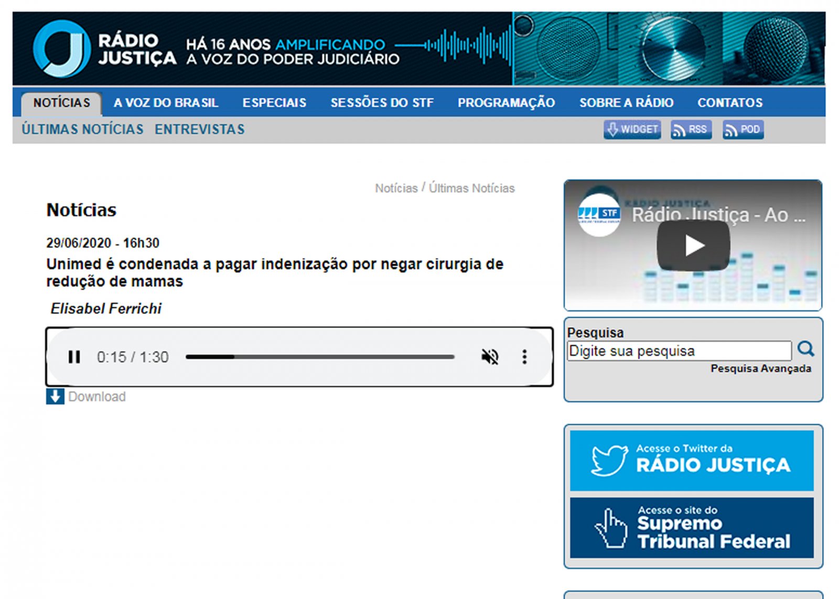Image resolution: width=839 pixels, height=599 pixels.
Task: Go to Entrevistas submenu link
Action: (199, 129)
